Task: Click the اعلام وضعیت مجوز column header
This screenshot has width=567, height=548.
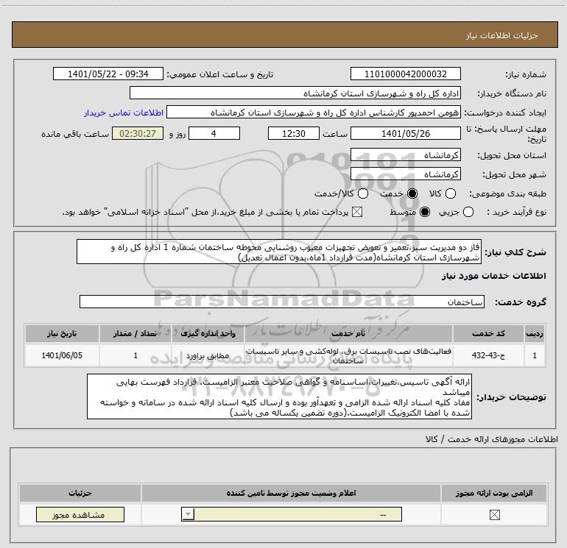Action: point(291,493)
